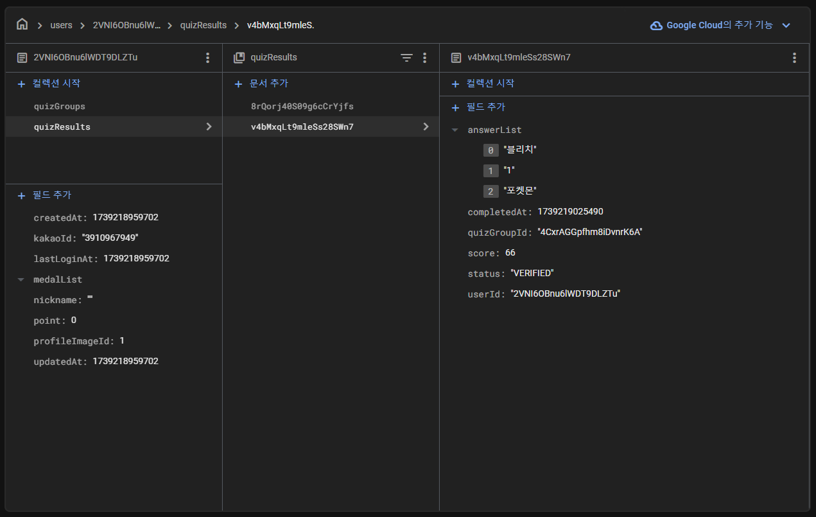This screenshot has width=816, height=517.
Task: Click the kakaoId value "3910967949"
Action: [x=110, y=238]
